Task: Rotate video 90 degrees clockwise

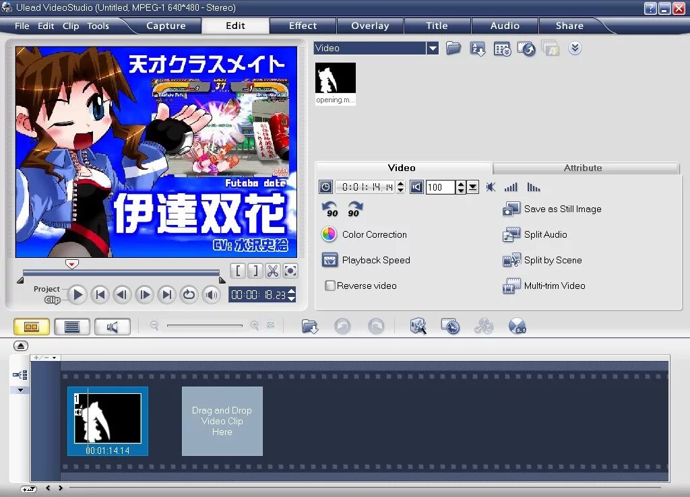Action: (x=354, y=209)
